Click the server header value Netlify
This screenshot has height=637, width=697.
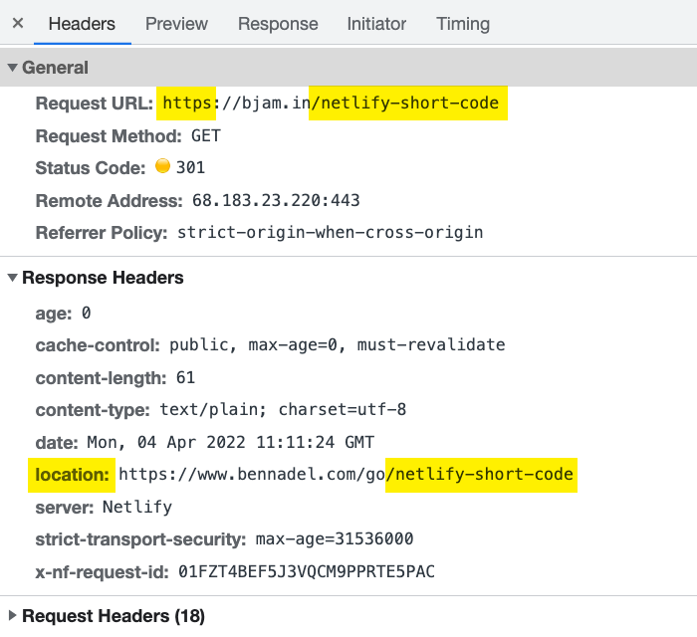137,507
